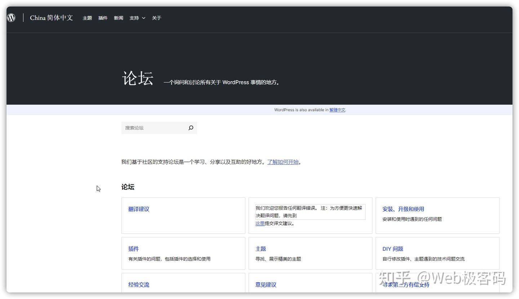Click the text 有关插件的问题，包括插件的选择和使用
The height and width of the screenshot is (299, 519).
pos(169,259)
